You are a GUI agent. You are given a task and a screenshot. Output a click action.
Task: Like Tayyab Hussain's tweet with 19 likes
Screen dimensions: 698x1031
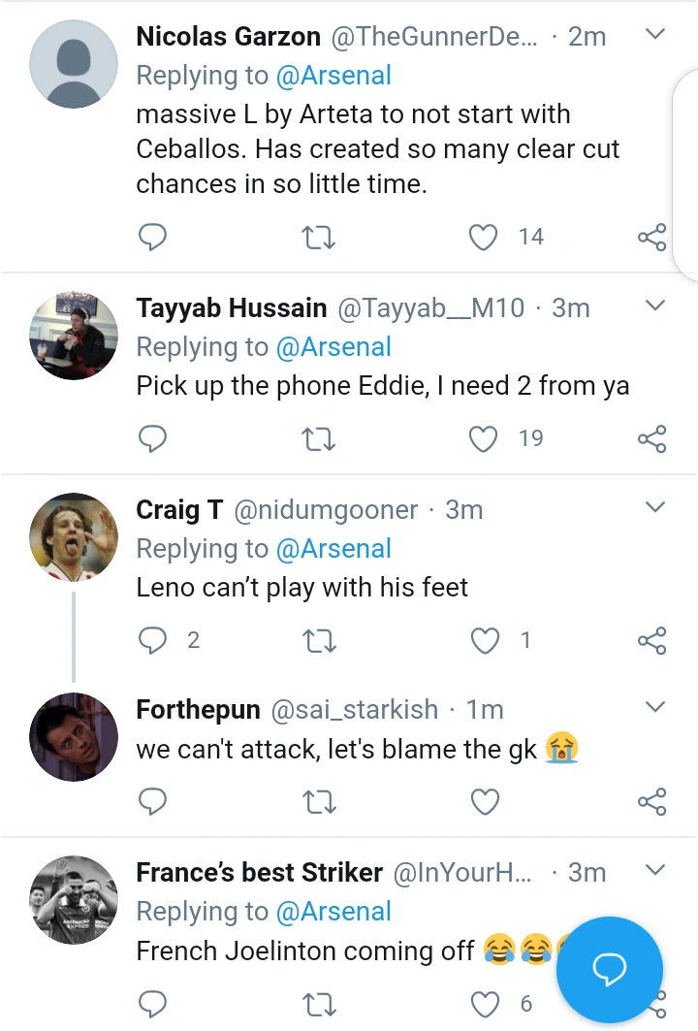tap(484, 438)
